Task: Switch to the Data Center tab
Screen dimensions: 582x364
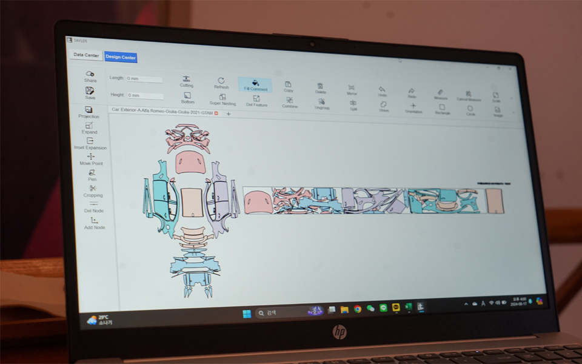Action: [x=85, y=55]
